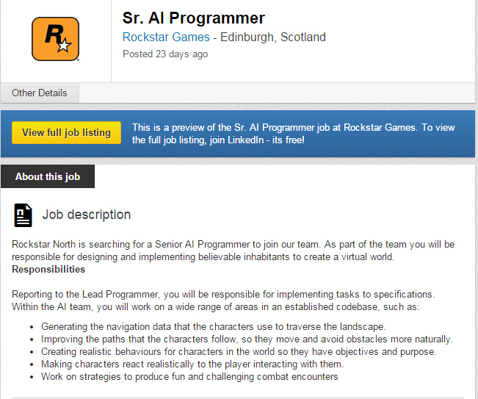This screenshot has height=399, width=478.
Task: Click the Sr. AI Programmer job title
Action: [x=194, y=18]
